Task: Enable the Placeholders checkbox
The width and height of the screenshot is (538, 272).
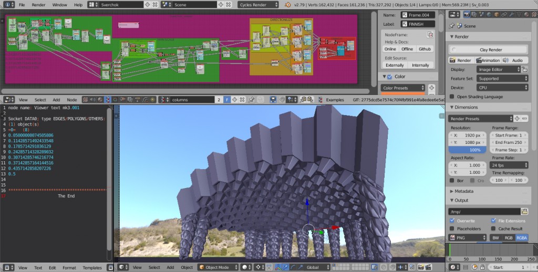Action: pos(452,228)
